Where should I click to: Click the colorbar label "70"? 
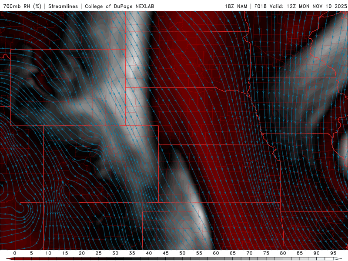(x=249, y=253)
